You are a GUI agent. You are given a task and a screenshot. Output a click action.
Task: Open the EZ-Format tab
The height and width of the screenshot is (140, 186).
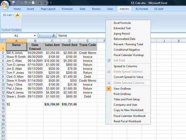142,9
